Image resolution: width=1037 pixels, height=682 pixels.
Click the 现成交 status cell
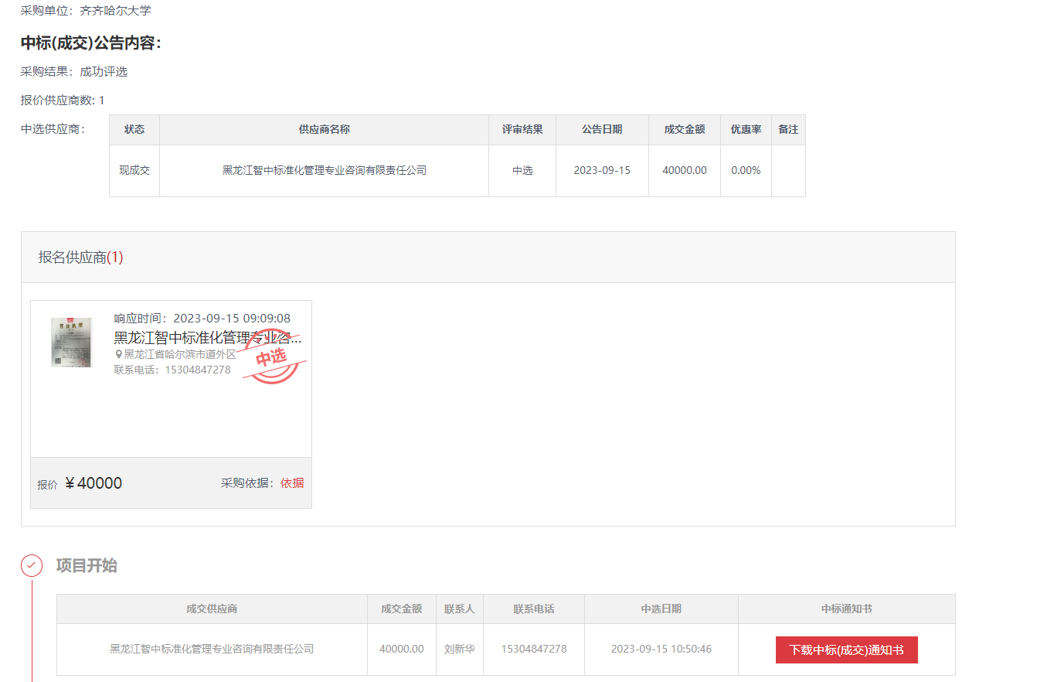pyautogui.click(x=134, y=170)
